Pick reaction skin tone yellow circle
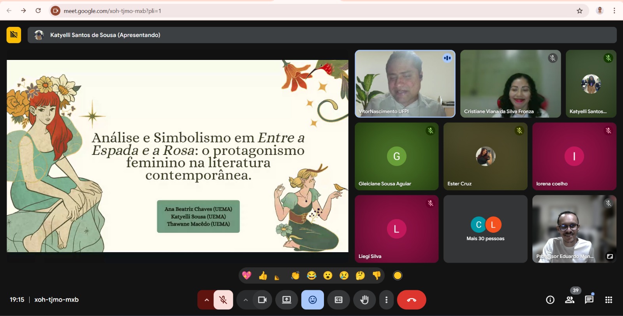 398,276
